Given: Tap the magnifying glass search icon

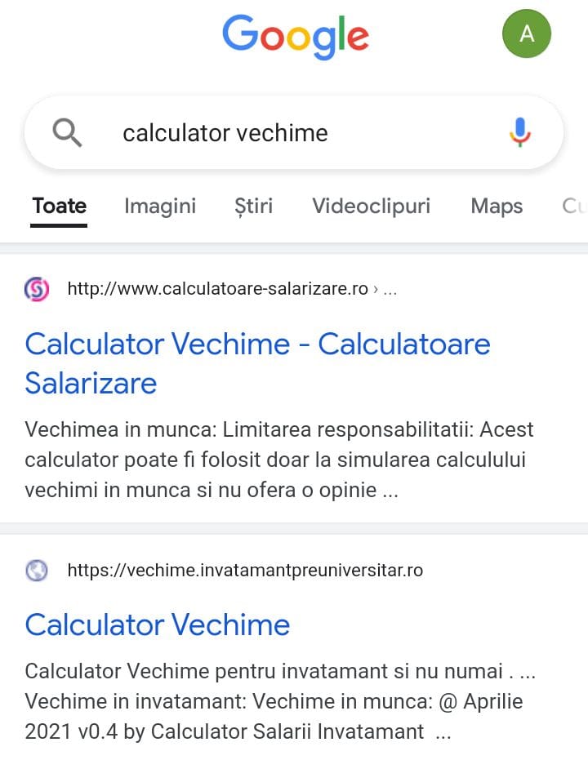Looking at the screenshot, I should pos(67,133).
